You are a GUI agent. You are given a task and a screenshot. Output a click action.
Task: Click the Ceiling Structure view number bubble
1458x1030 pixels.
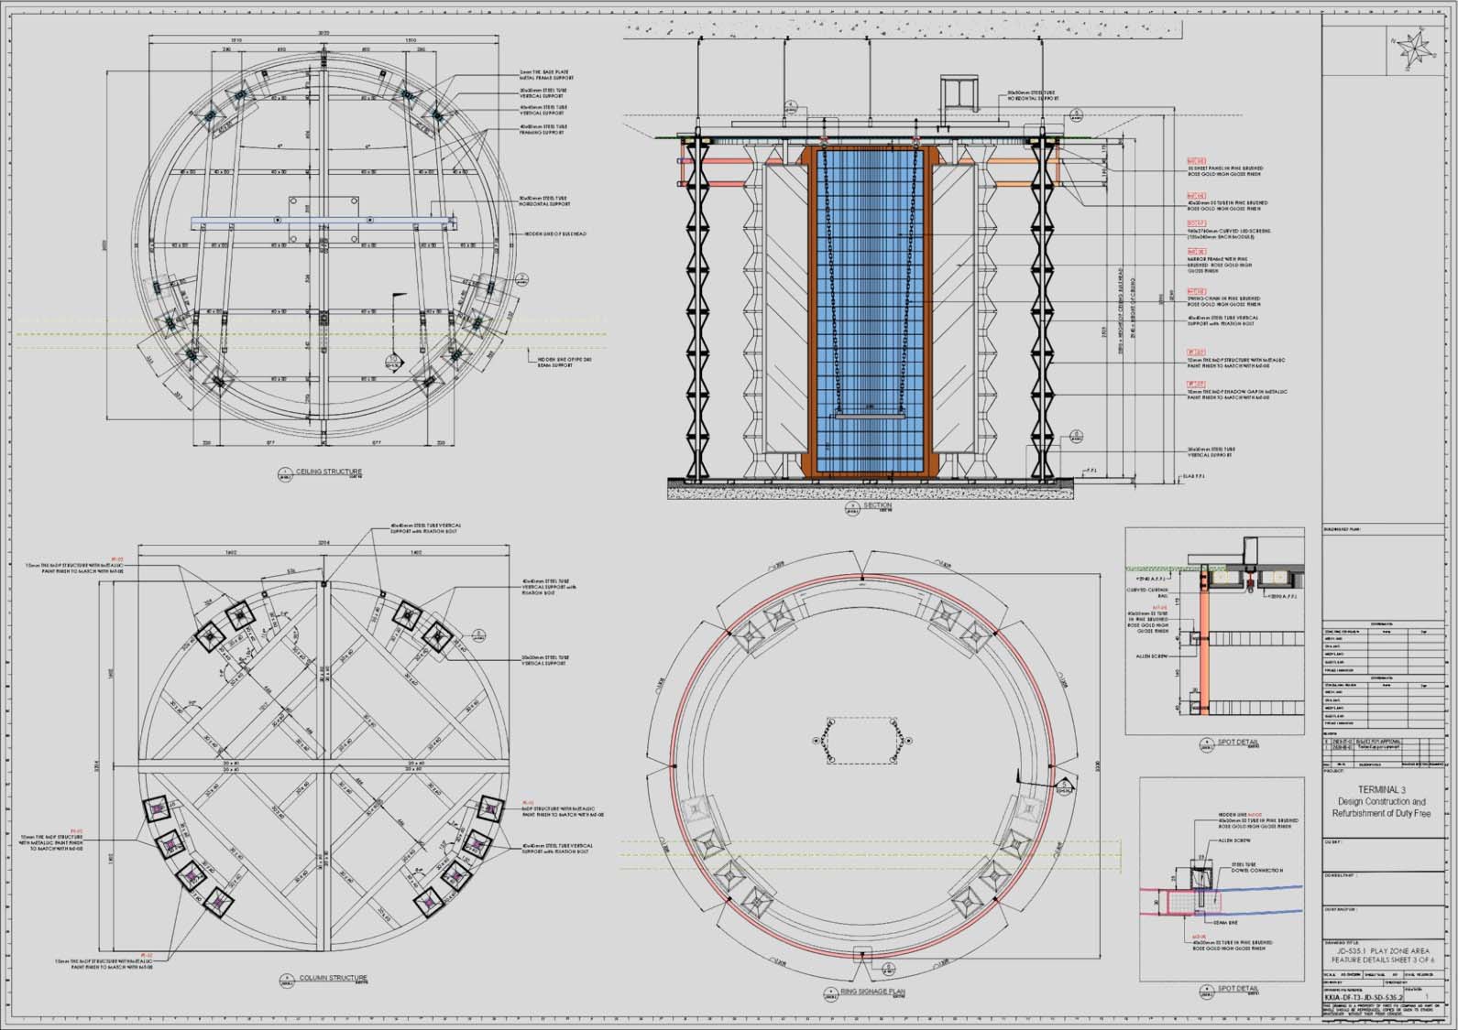[x=283, y=473]
